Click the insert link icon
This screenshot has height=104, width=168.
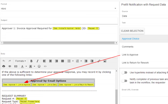99,61
